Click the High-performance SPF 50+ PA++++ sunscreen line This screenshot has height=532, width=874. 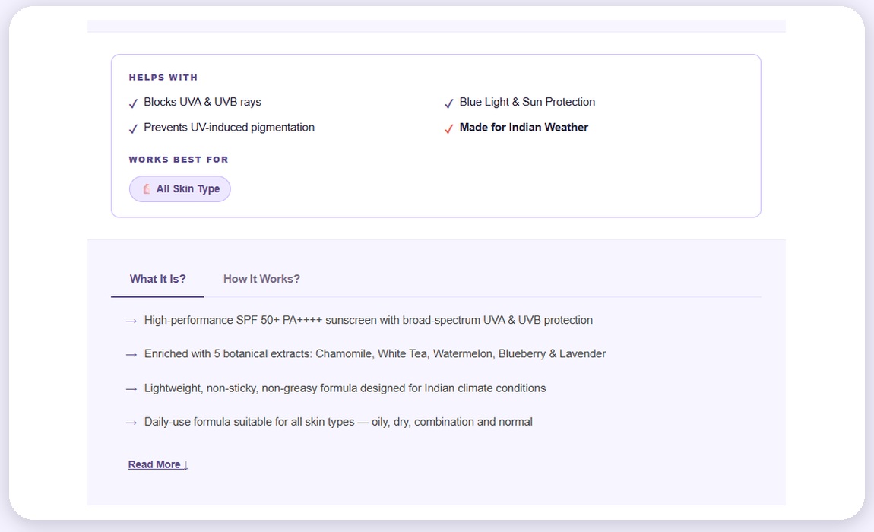point(369,320)
